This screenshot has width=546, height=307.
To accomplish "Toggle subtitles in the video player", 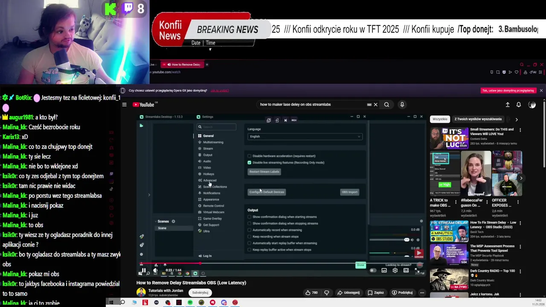I will point(384,270).
